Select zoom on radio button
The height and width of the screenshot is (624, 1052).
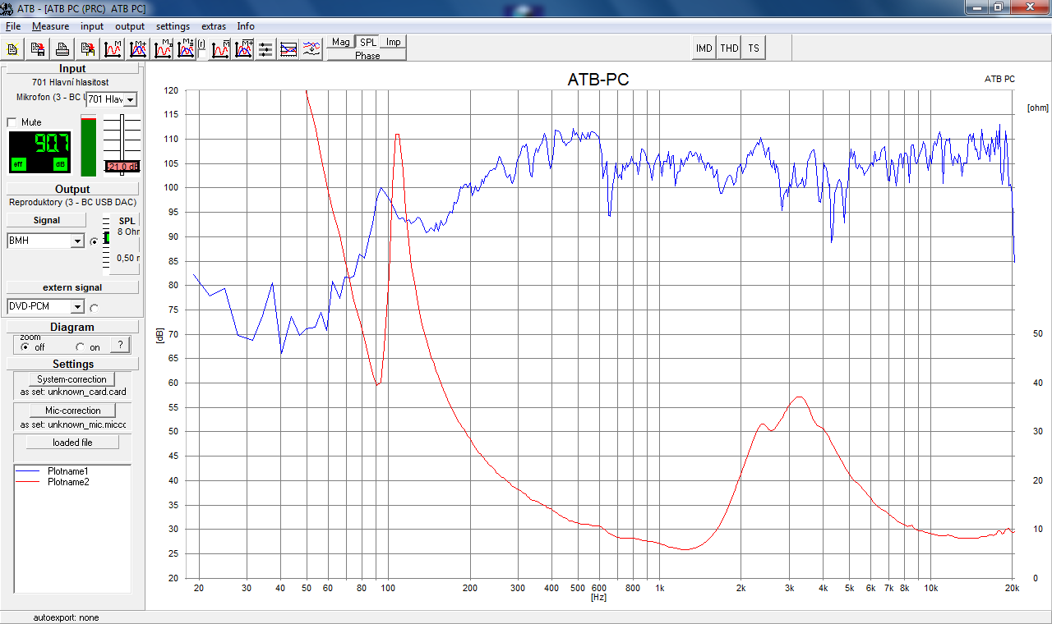tap(81, 347)
